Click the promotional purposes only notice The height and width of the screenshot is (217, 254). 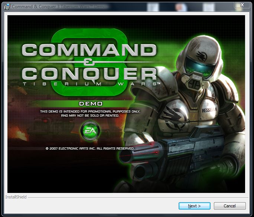click(x=90, y=113)
